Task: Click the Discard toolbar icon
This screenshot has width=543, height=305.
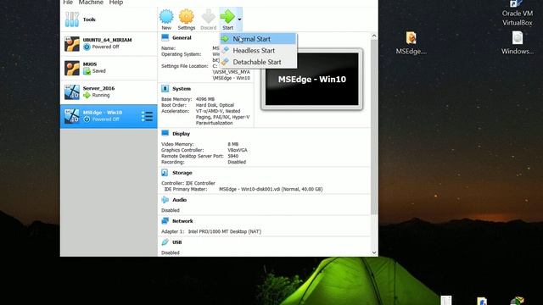Action: pos(208,17)
